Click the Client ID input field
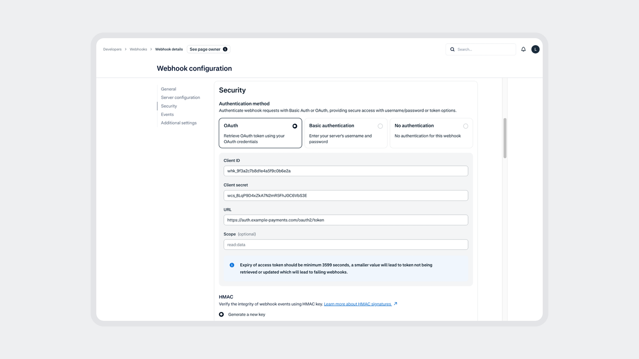Image resolution: width=639 pixels, height=359 pixels. (x=345, y=171)
